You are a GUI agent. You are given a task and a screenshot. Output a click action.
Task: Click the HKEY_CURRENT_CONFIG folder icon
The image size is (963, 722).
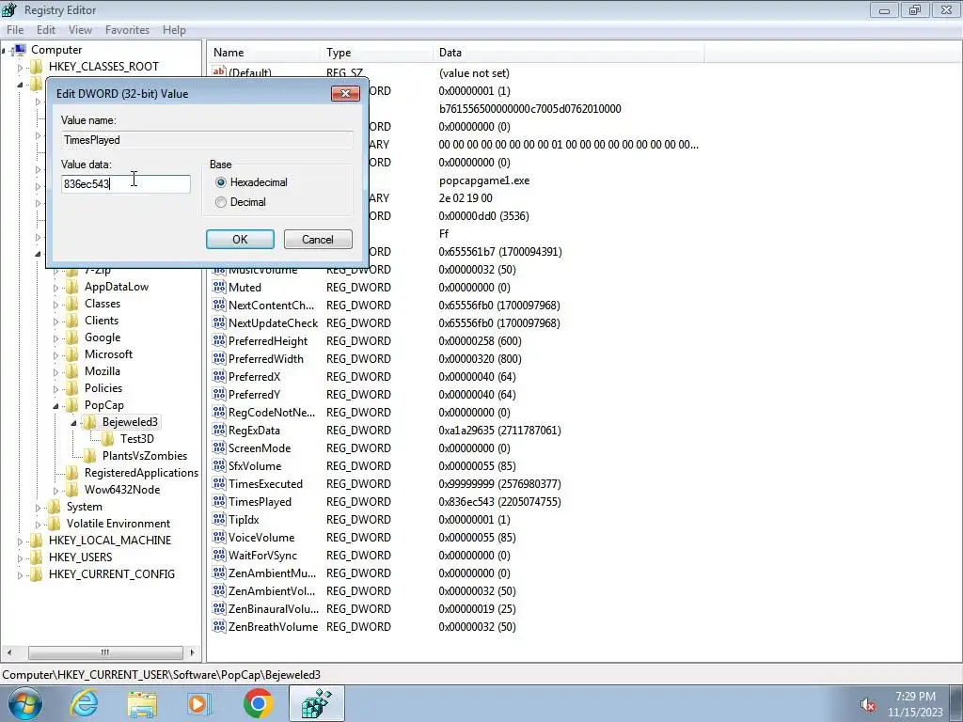37,574
